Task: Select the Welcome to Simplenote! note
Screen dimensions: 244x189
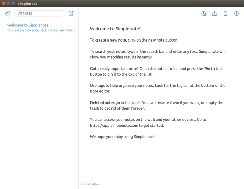Action: tap(43, 28)
